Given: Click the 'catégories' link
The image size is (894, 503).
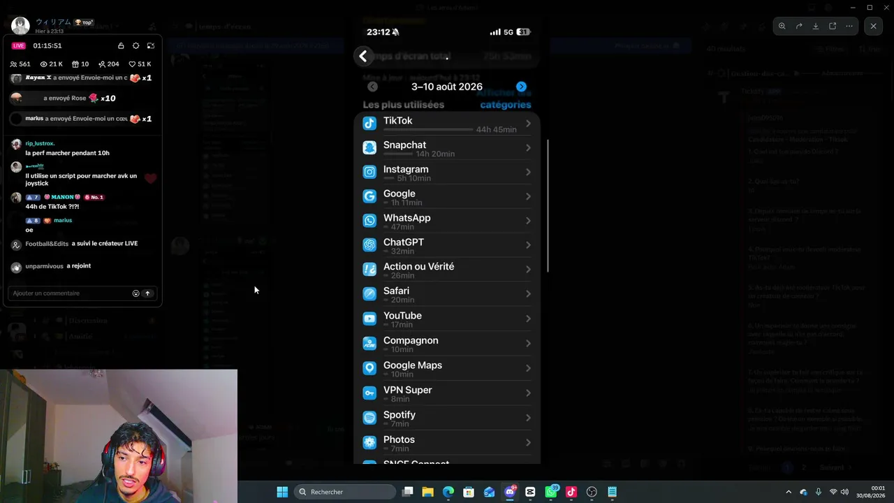Looking at the screenshot, I should tap(506, 105).
